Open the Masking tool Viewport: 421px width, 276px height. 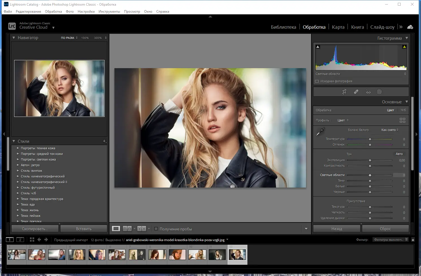click(379, 92)
